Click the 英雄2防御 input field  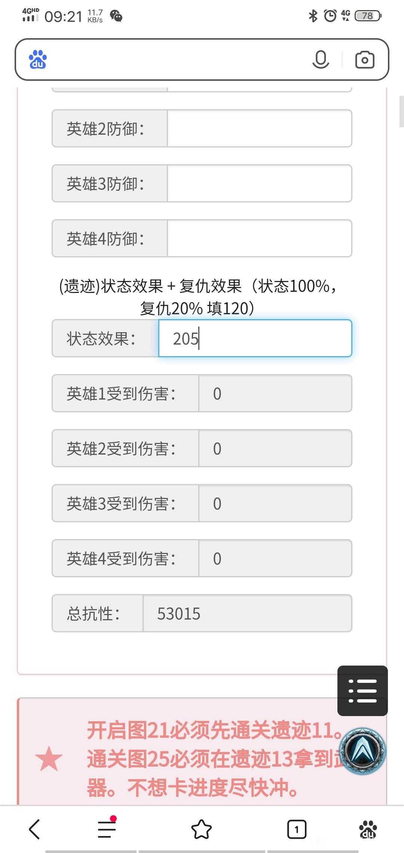coord(260,128)
